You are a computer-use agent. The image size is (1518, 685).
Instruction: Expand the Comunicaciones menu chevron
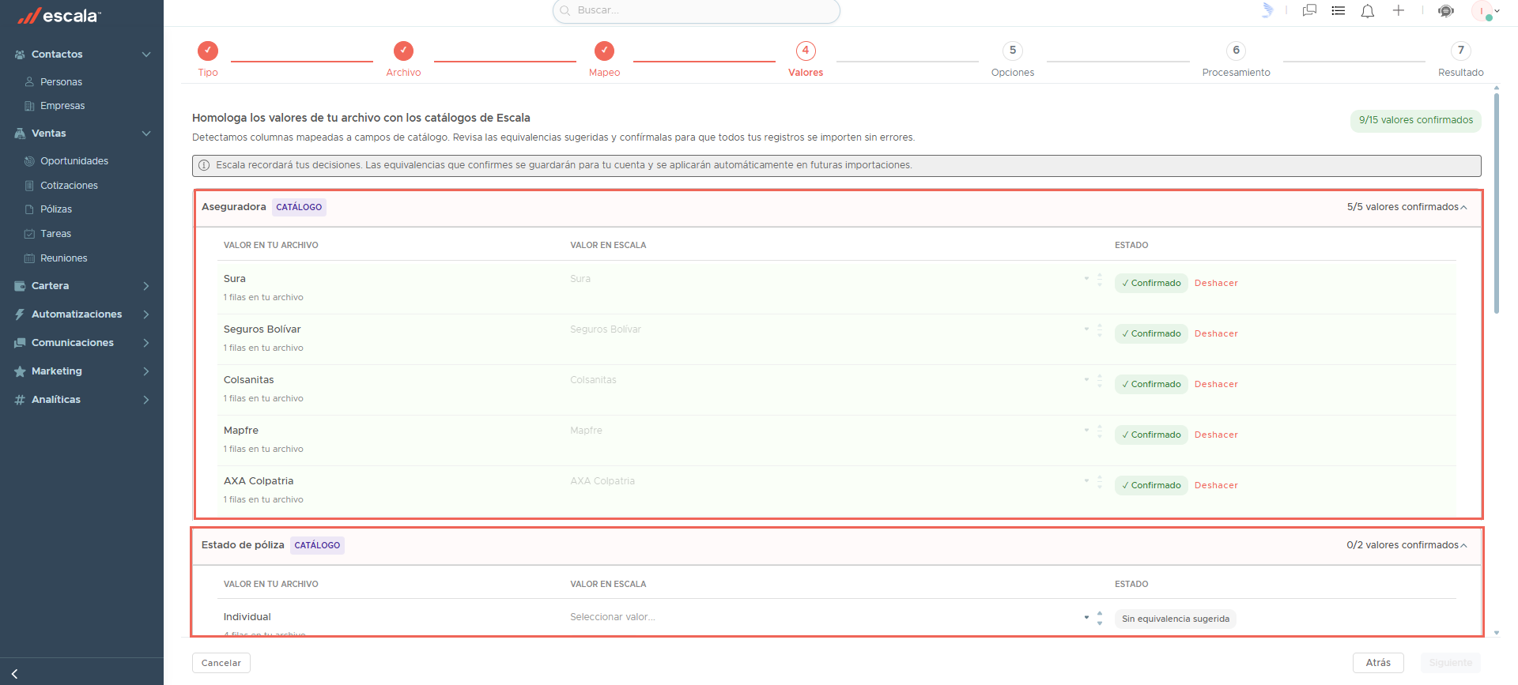(x=146, y=343)
